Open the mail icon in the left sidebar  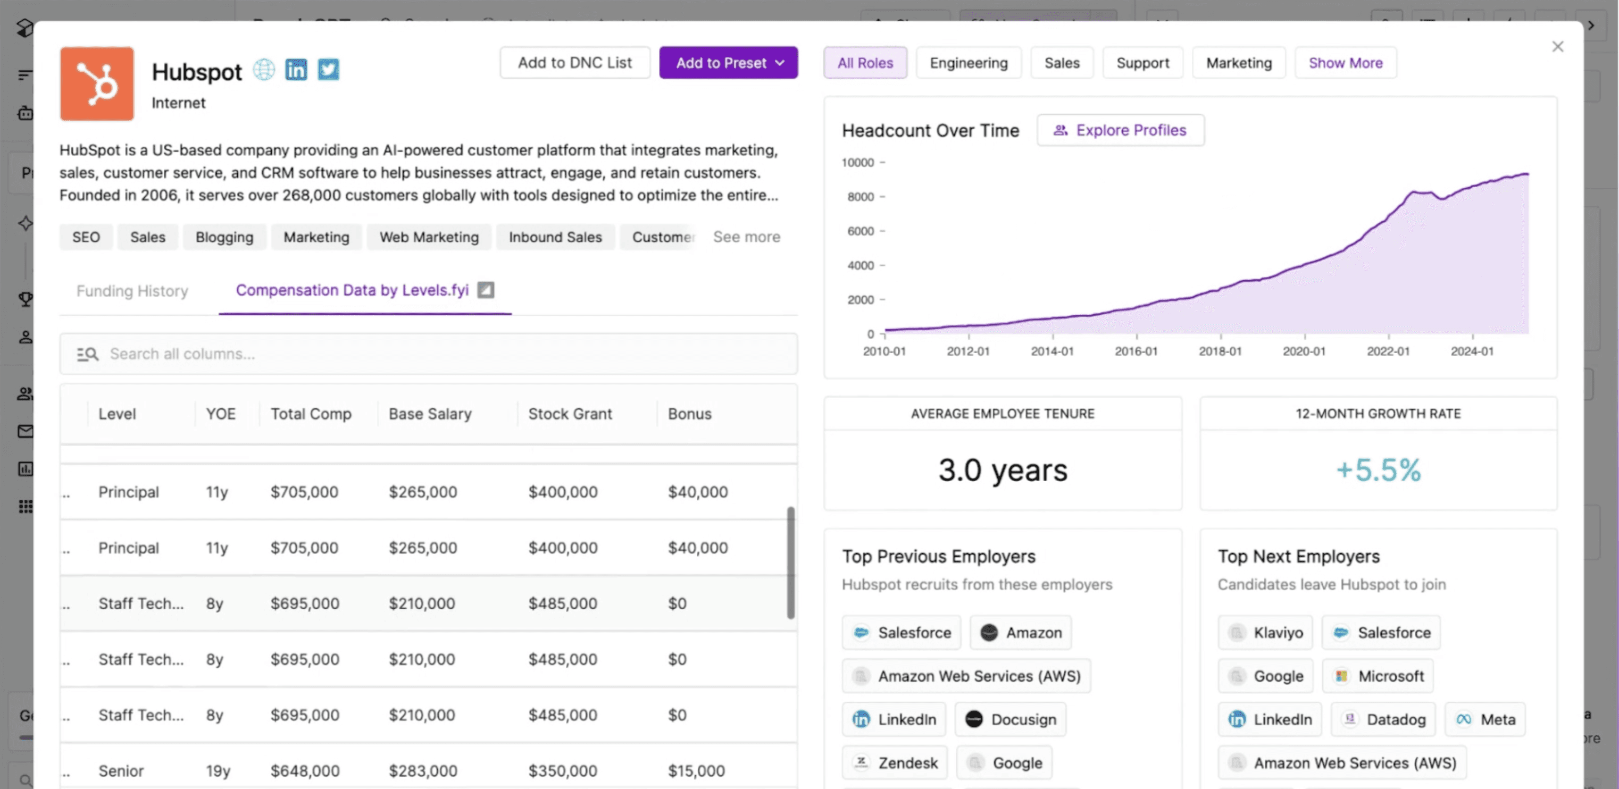[25, 431]
